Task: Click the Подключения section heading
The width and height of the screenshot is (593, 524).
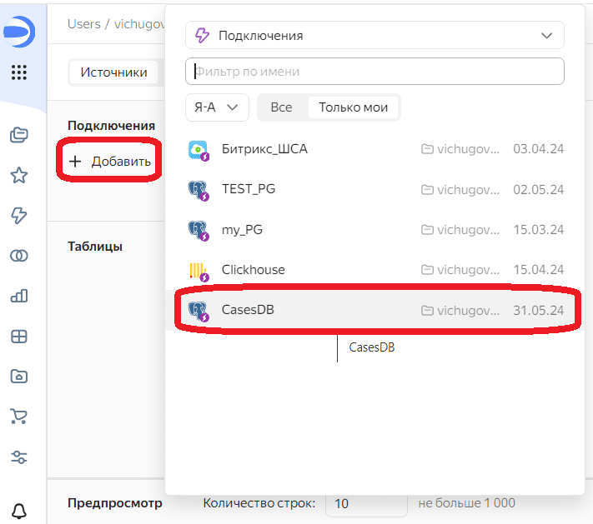Action: pos(111,126)
